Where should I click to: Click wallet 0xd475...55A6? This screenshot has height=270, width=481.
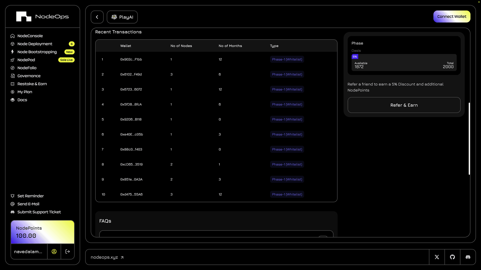pyautogui.click(x=131, y=194)
